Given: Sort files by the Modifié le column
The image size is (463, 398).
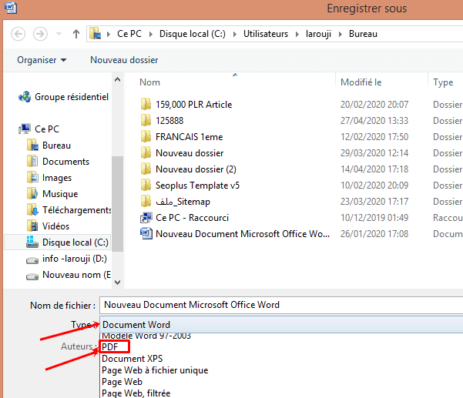Looking at the screenshot, I should coord(361,82).
